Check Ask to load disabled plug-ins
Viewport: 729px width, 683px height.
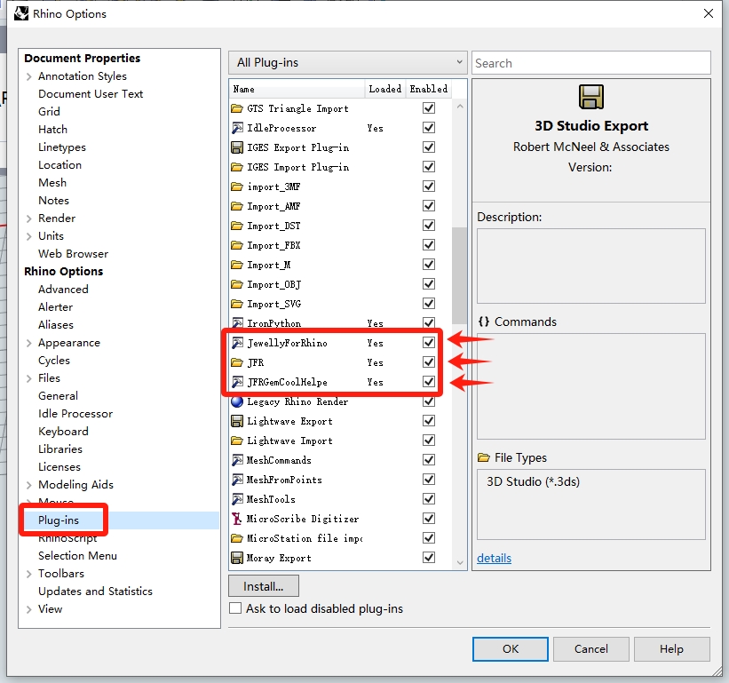click(235, 608)
